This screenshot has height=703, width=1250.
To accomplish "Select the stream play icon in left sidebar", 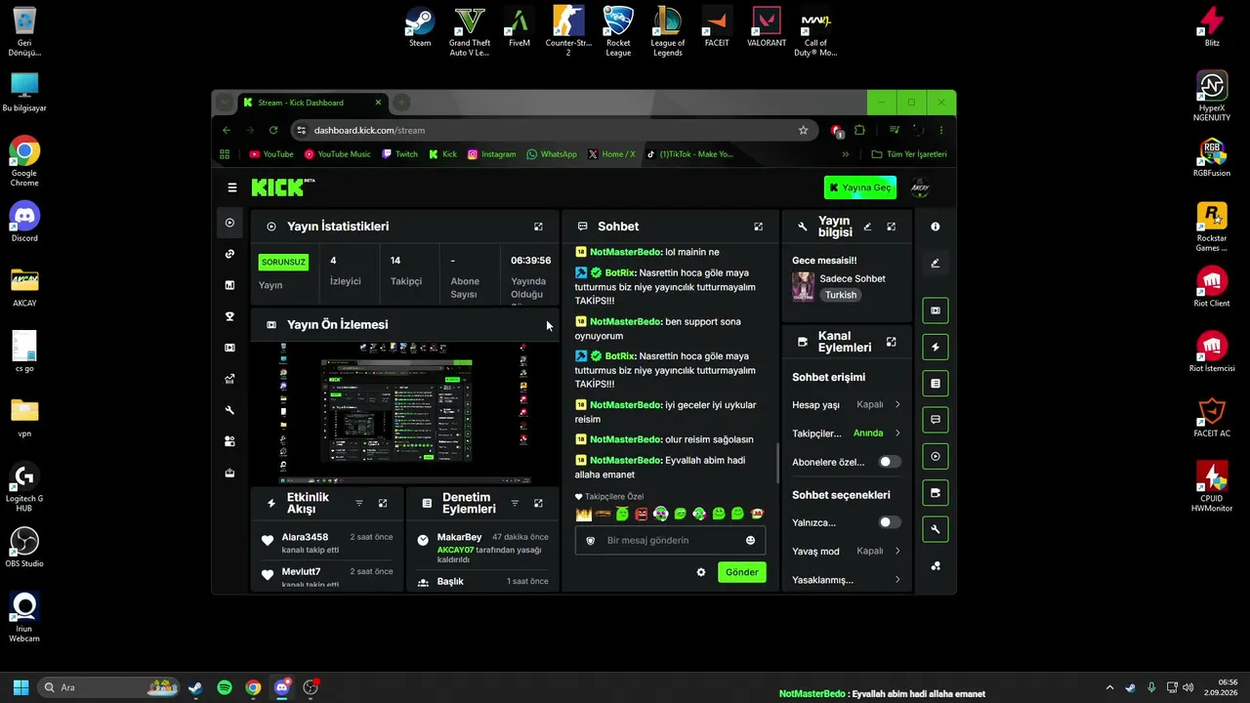I will coord(229,223).
